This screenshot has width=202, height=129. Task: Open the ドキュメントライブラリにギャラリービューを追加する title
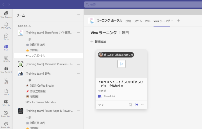point(120,84)
